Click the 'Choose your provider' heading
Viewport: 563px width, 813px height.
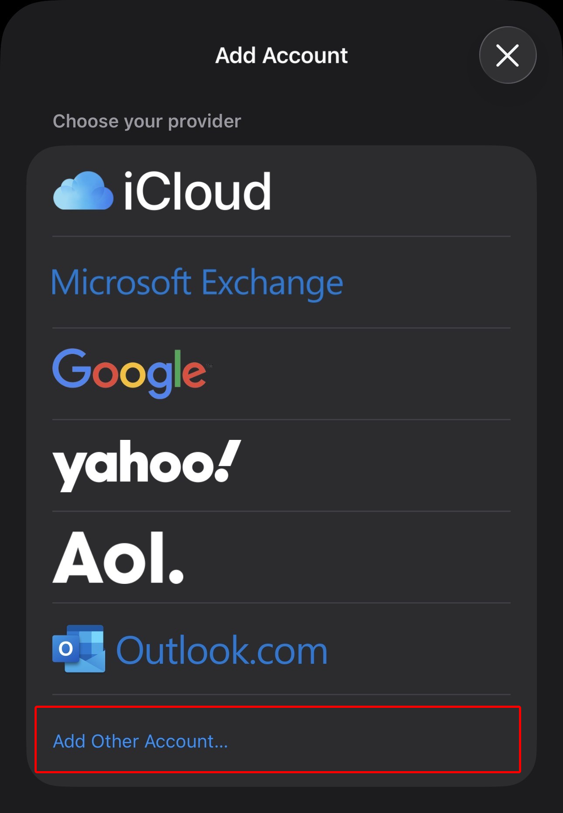[147, 121]
